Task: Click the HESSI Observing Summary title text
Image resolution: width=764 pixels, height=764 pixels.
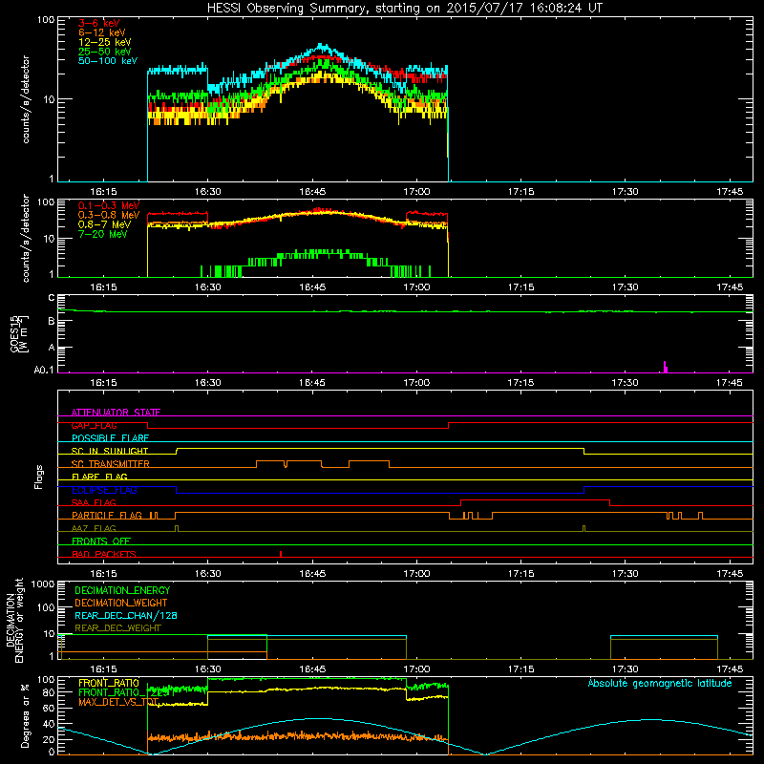Action: (404, 9)
